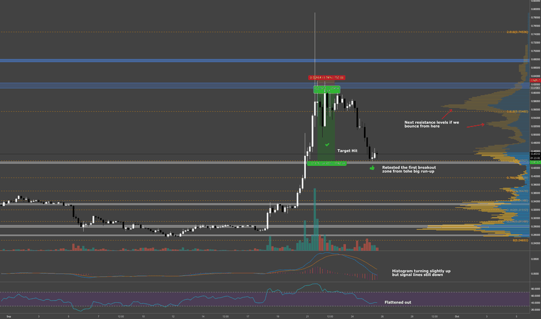
Task: Click the 'Oct' time axis label
Action: tap(457, 316)
